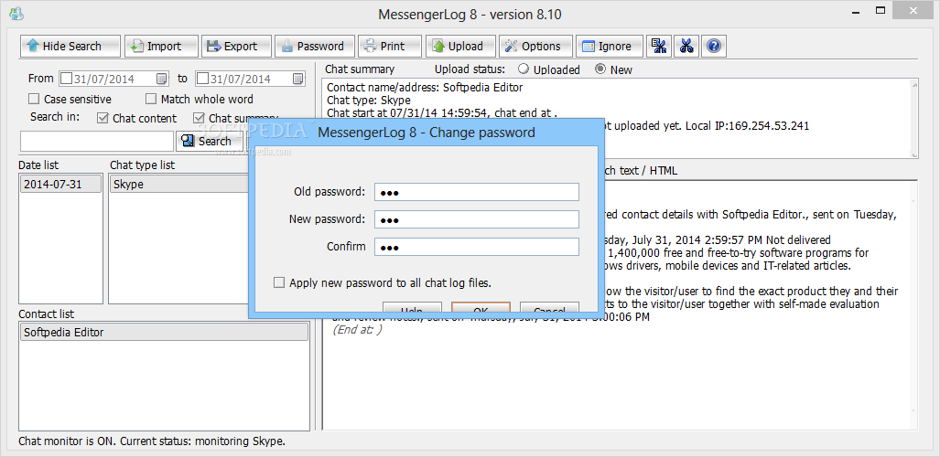Click the '(End at: )' chat text
Screen dimensions: 940x457
357,329
